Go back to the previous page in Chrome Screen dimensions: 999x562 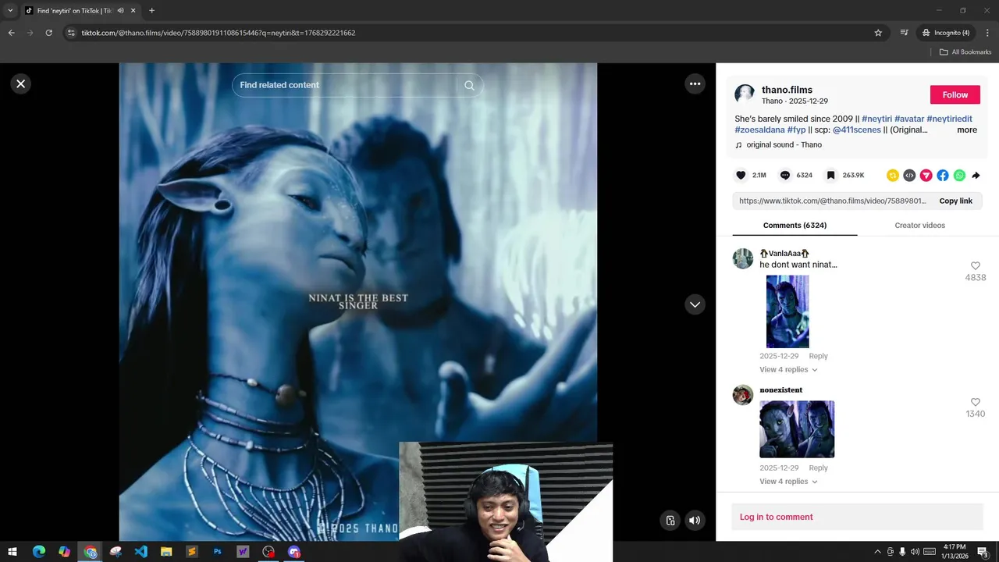11,33
